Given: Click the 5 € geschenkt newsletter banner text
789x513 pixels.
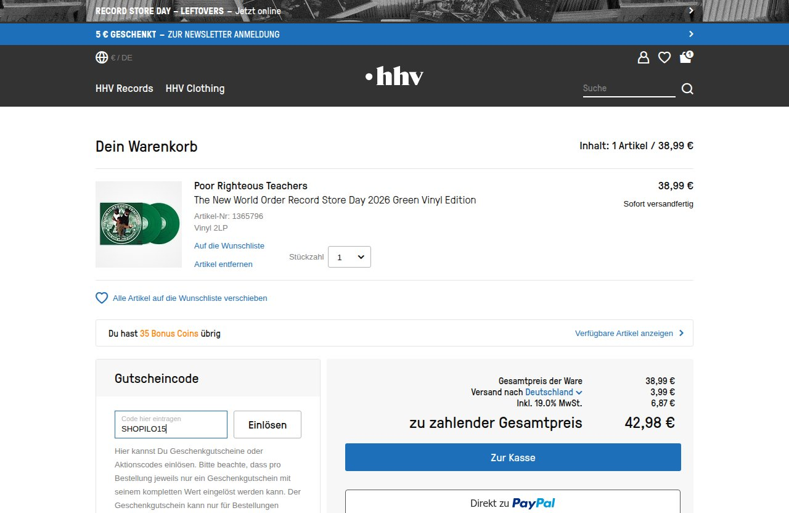Looking at the screenshot, I should click(x=187, y=35).
